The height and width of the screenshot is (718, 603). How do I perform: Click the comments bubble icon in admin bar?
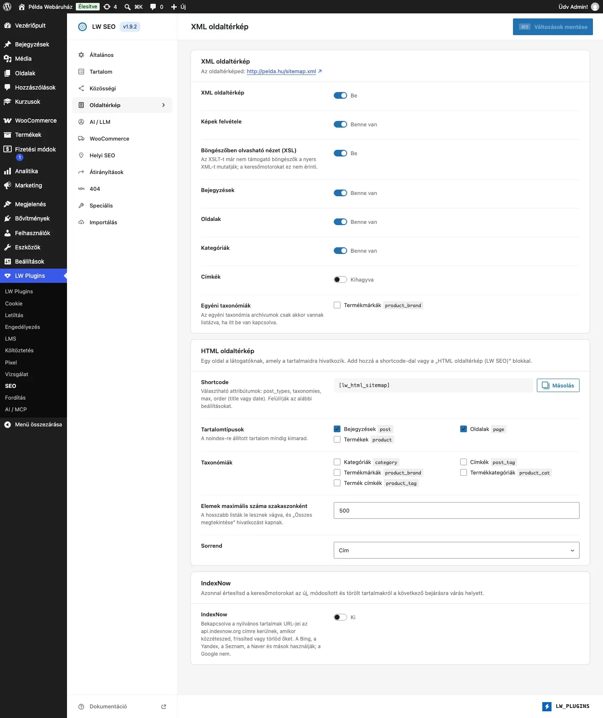pos(153,7)
